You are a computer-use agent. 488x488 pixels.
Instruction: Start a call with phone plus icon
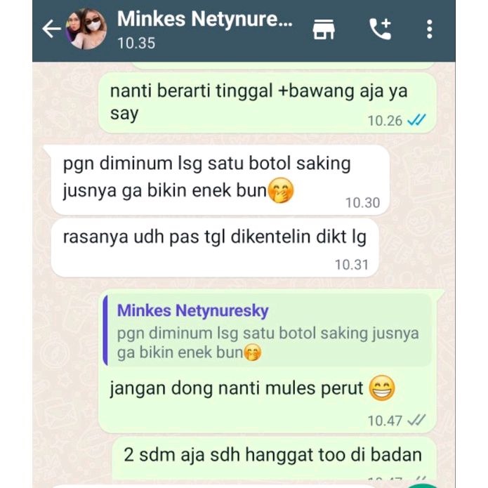point(380,29)
